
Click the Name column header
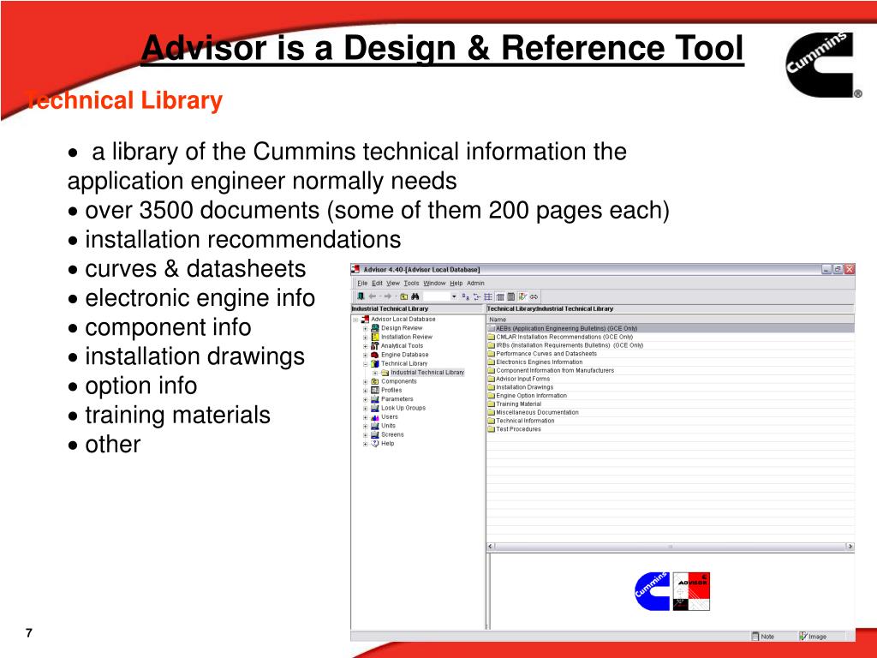[x=670, y=320]
